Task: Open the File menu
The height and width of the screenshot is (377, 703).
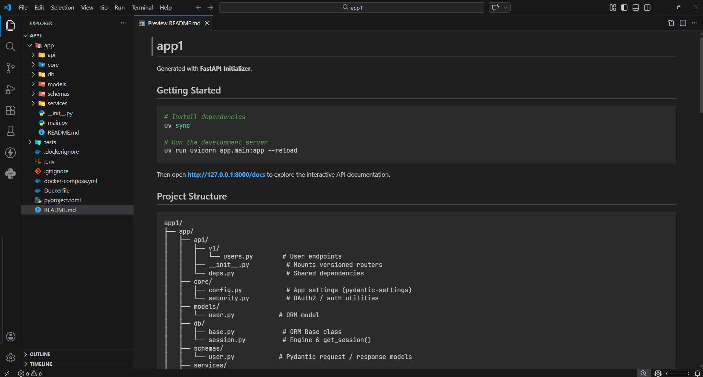Action: coord(23,7)
